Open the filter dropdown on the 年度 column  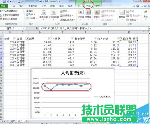point(15,39)
